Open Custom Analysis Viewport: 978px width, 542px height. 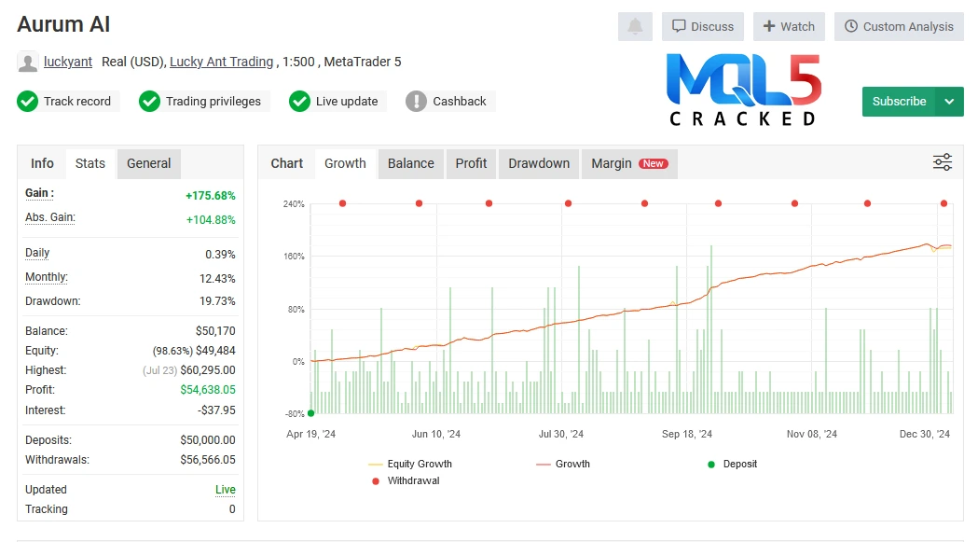(899, 26)
